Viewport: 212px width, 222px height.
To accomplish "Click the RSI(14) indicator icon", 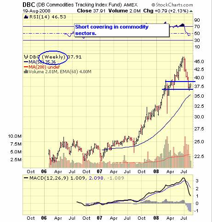I will (x=26, y=17).
